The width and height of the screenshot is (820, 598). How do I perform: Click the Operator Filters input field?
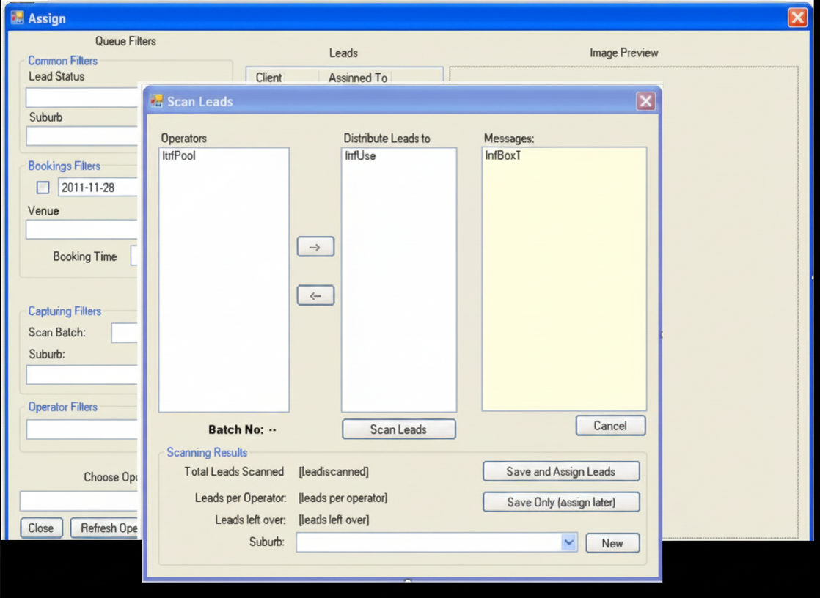click(81, 429)
